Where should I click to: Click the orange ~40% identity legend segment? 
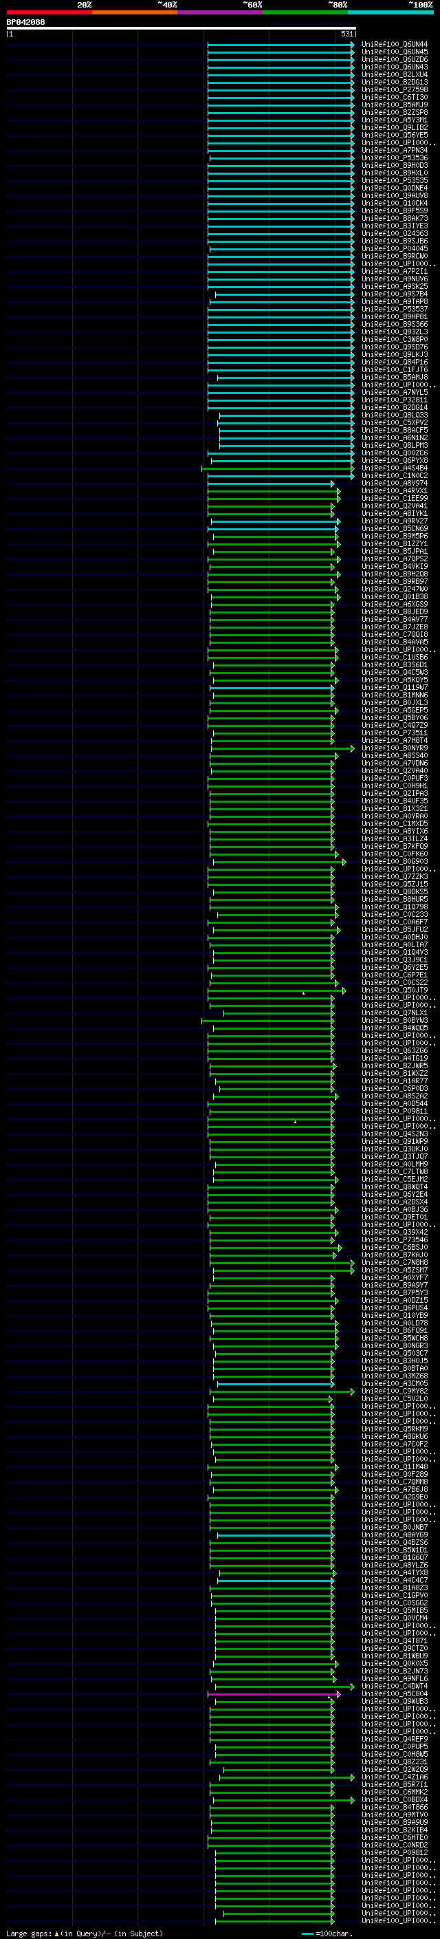[x=135, y=12]
